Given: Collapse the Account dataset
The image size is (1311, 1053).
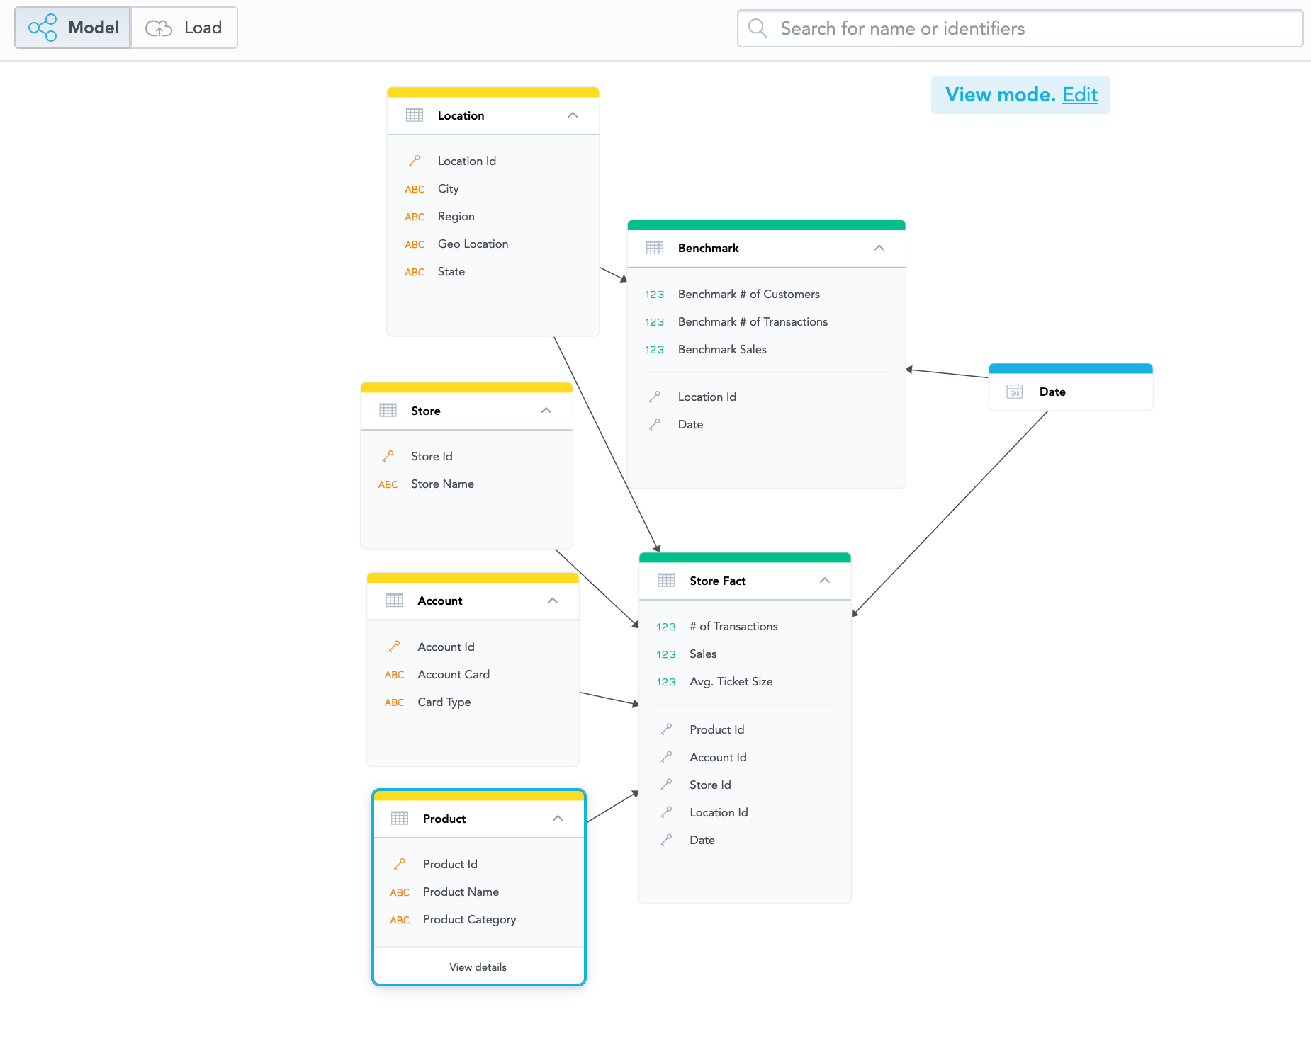Looking at the screenshot, I should pos(553,600).
